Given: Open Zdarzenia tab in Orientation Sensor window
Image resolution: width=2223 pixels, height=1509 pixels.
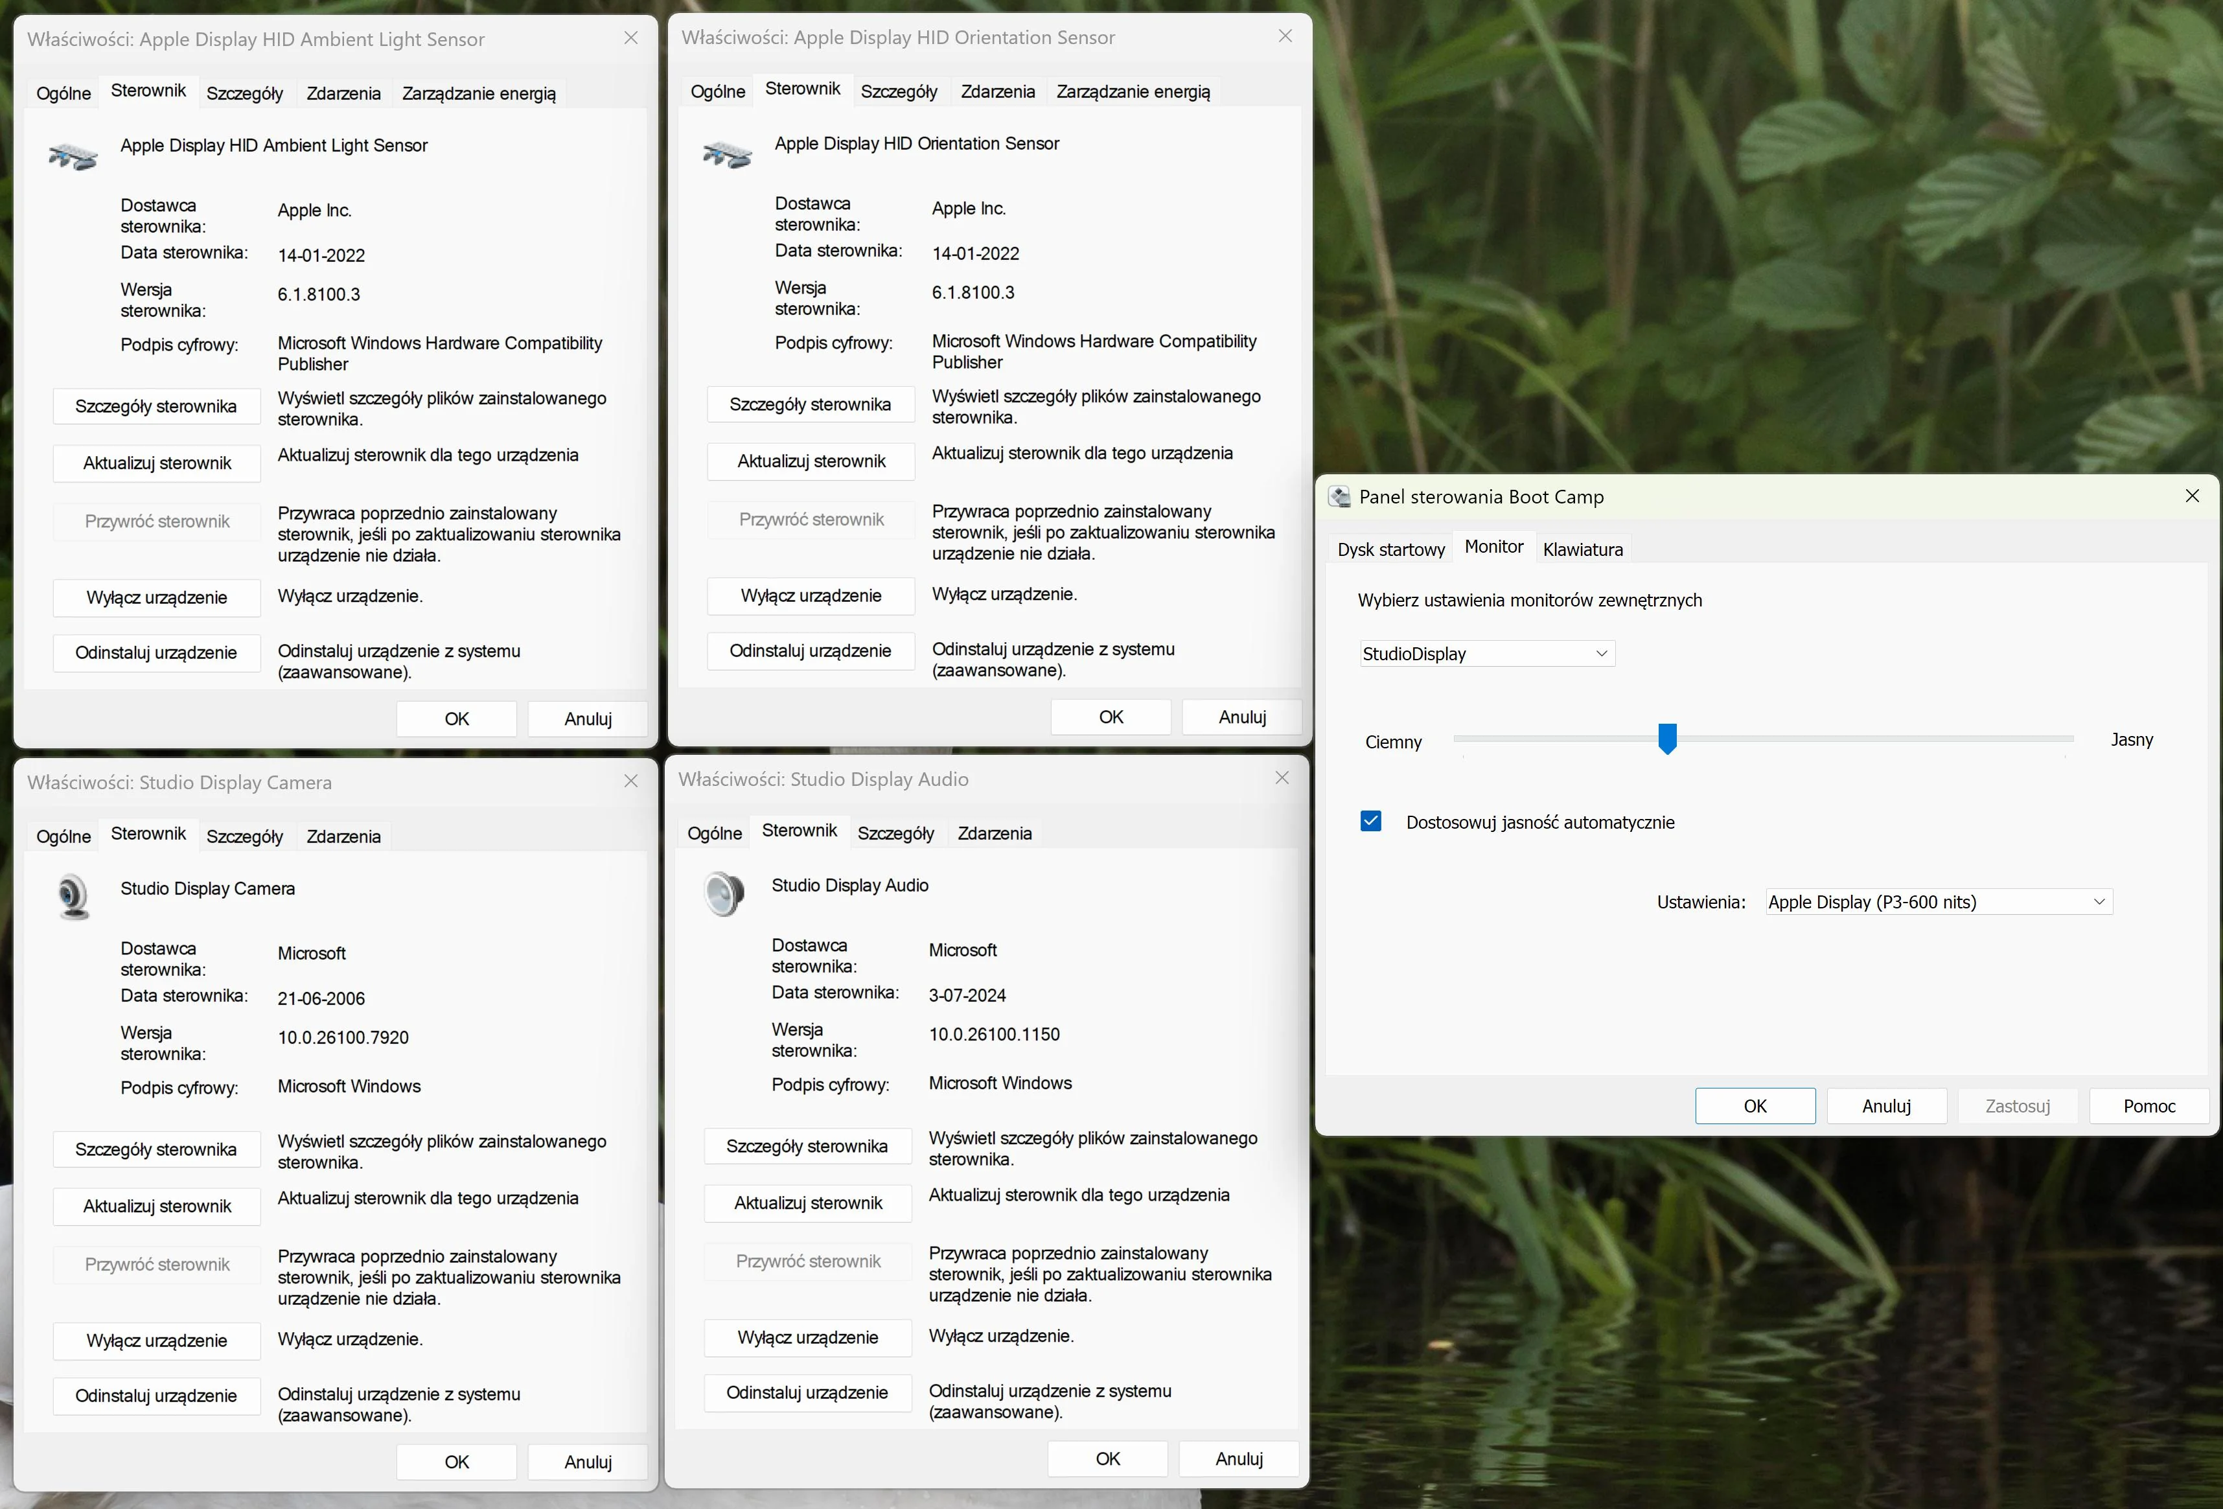Looking at the screenshot, I should [x=998, y=91].
